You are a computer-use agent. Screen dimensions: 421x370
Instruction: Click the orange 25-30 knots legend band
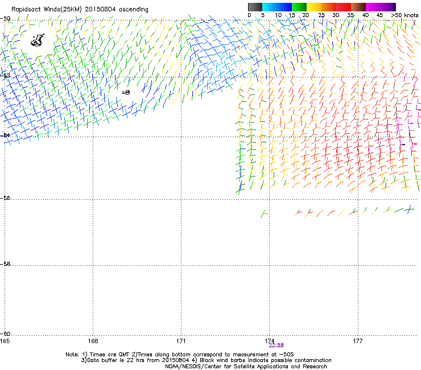[329, 7]
